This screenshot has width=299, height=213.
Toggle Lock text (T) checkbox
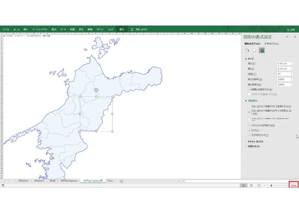click(x=249, y=135)
